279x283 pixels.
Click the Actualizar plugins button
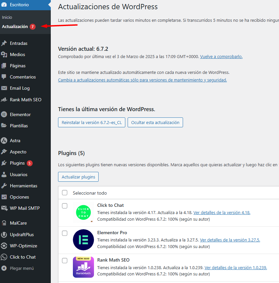tap(78, 177)
